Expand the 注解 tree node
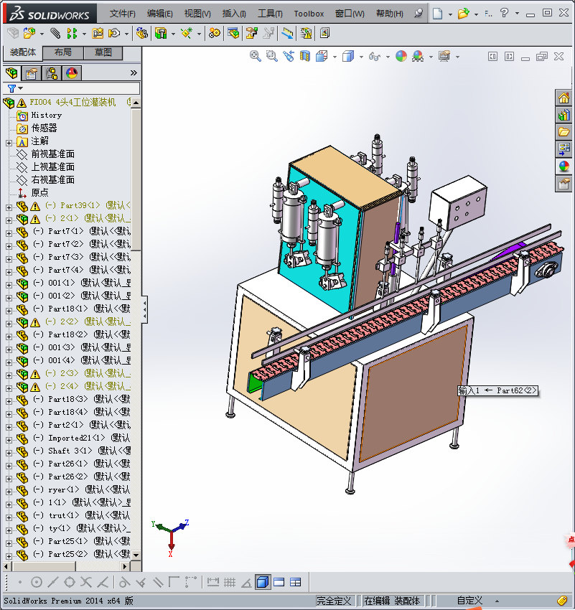 [9, 143]
